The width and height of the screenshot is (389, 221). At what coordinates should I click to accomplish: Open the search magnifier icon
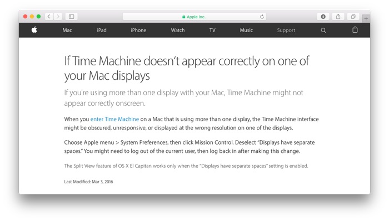tap(323, 30)
